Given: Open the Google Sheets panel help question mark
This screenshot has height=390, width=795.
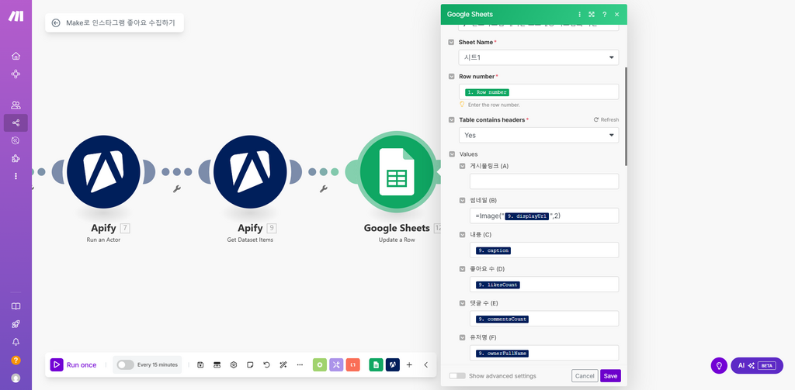Looking at the screenshot, I should pyautogui.click(x=604, y=14).
